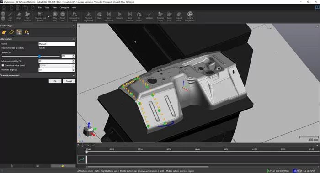Click the Ok button
320x173 pixels.
[x=55, y=81]
